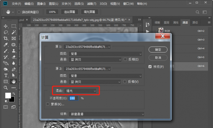Switch to the 图层 panel tab

tap(166, 23)
